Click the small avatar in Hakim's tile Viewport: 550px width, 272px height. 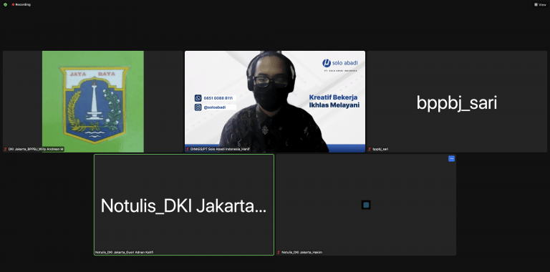pos(366,205)
